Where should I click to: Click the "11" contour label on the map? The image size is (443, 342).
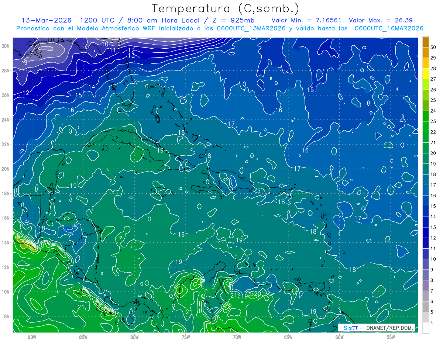[x=113, y=50]
